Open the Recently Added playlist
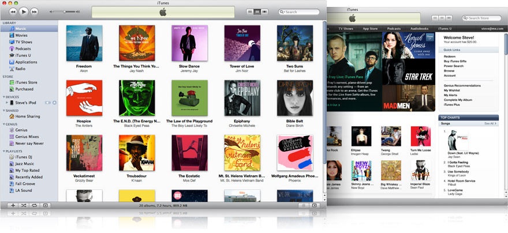Screen dimensions: 508x233 [x=29, y=177]
